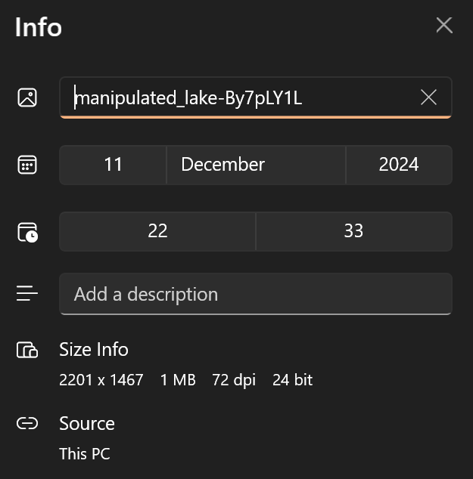
Task: Click the Size Info icon
Action: [27, 350]
